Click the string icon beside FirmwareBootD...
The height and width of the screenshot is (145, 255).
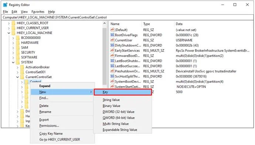coord(112,55)
